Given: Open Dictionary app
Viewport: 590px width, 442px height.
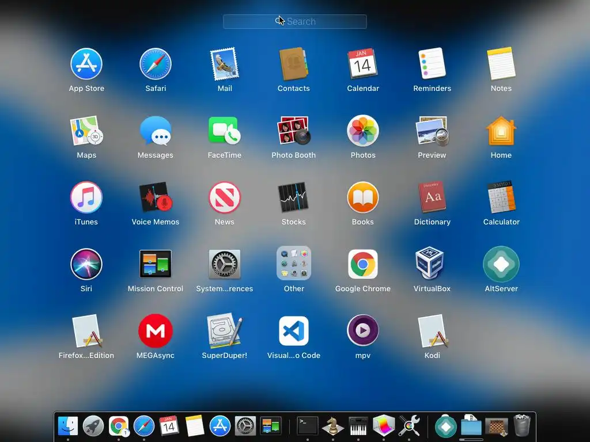Looking at the screenshot, I should 432,197.
